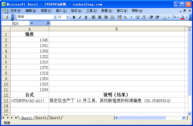Apply Fill Color bucket
The height and width of the screenshot is (126, 193).
click(174, 17)
